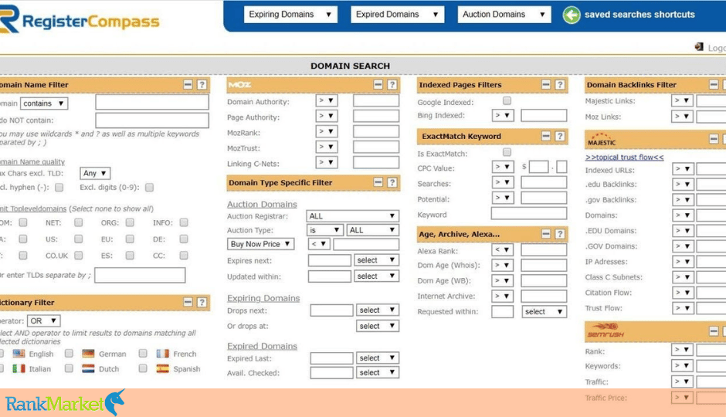The width and height of the screenshot is (726, 417).
Task: Check the Excl. hyphen checkbox
Action: point(59,188)
